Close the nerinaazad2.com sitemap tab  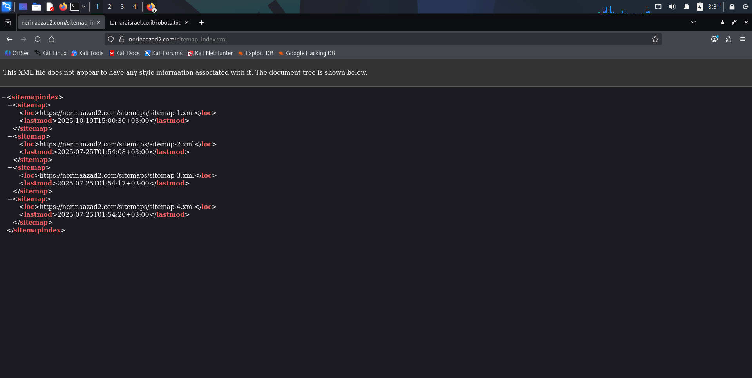click(99, 22)
